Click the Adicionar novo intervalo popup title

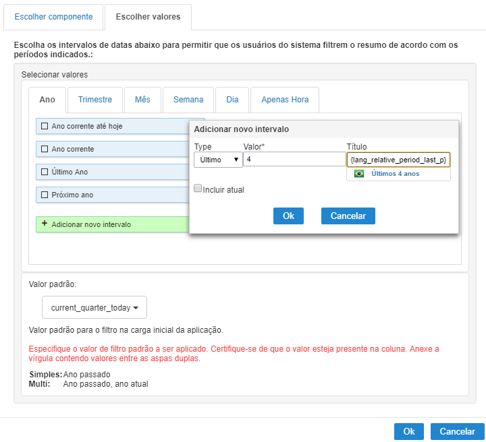[241, 129]
